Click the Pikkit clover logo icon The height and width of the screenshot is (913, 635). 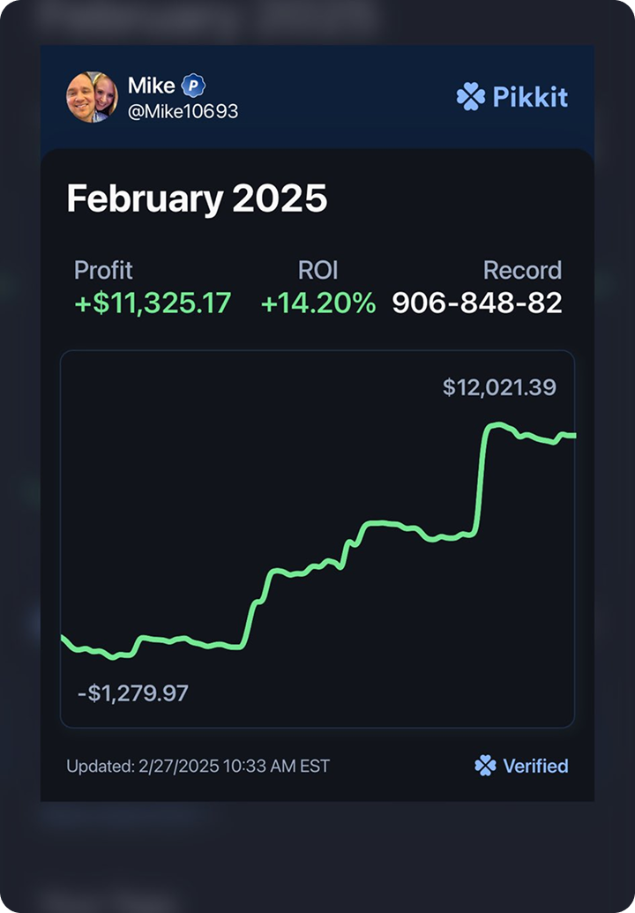click(471, 96)
